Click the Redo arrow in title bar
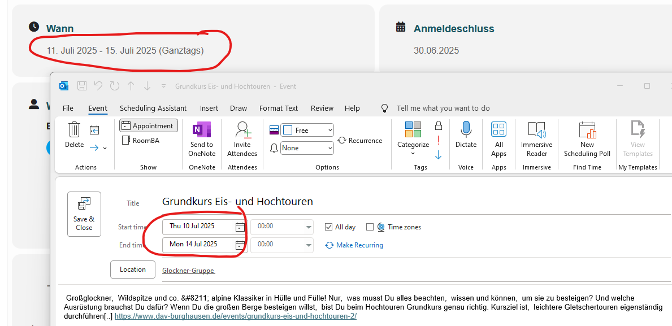This screenshot has width=672, height=326. tap(114, 86)
